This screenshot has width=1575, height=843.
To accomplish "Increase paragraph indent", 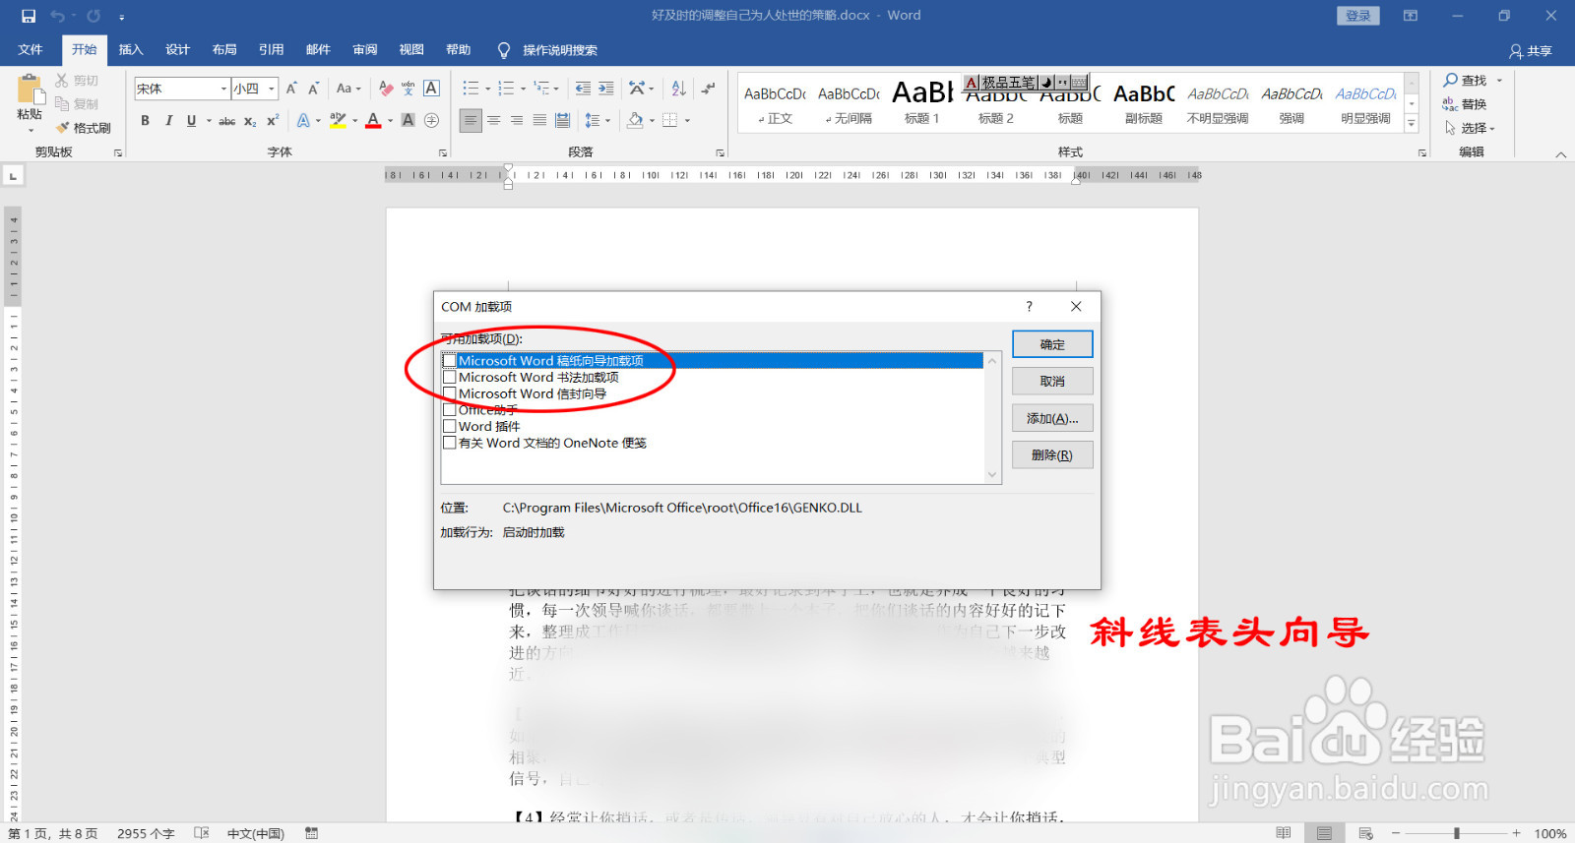I will coord(606,89).
